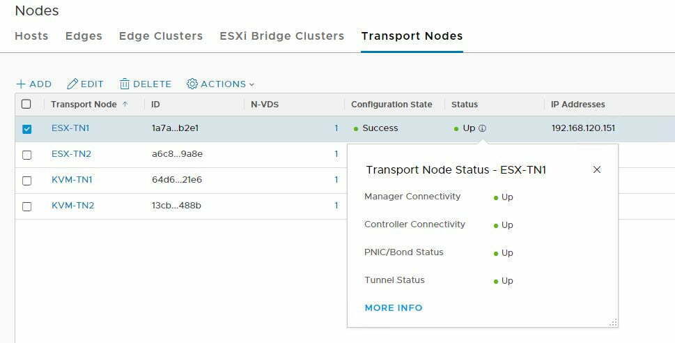Screen dimensions: 675x343
Task: Check the KVM-TN1 row checkbox
Action: coord(26,181)
